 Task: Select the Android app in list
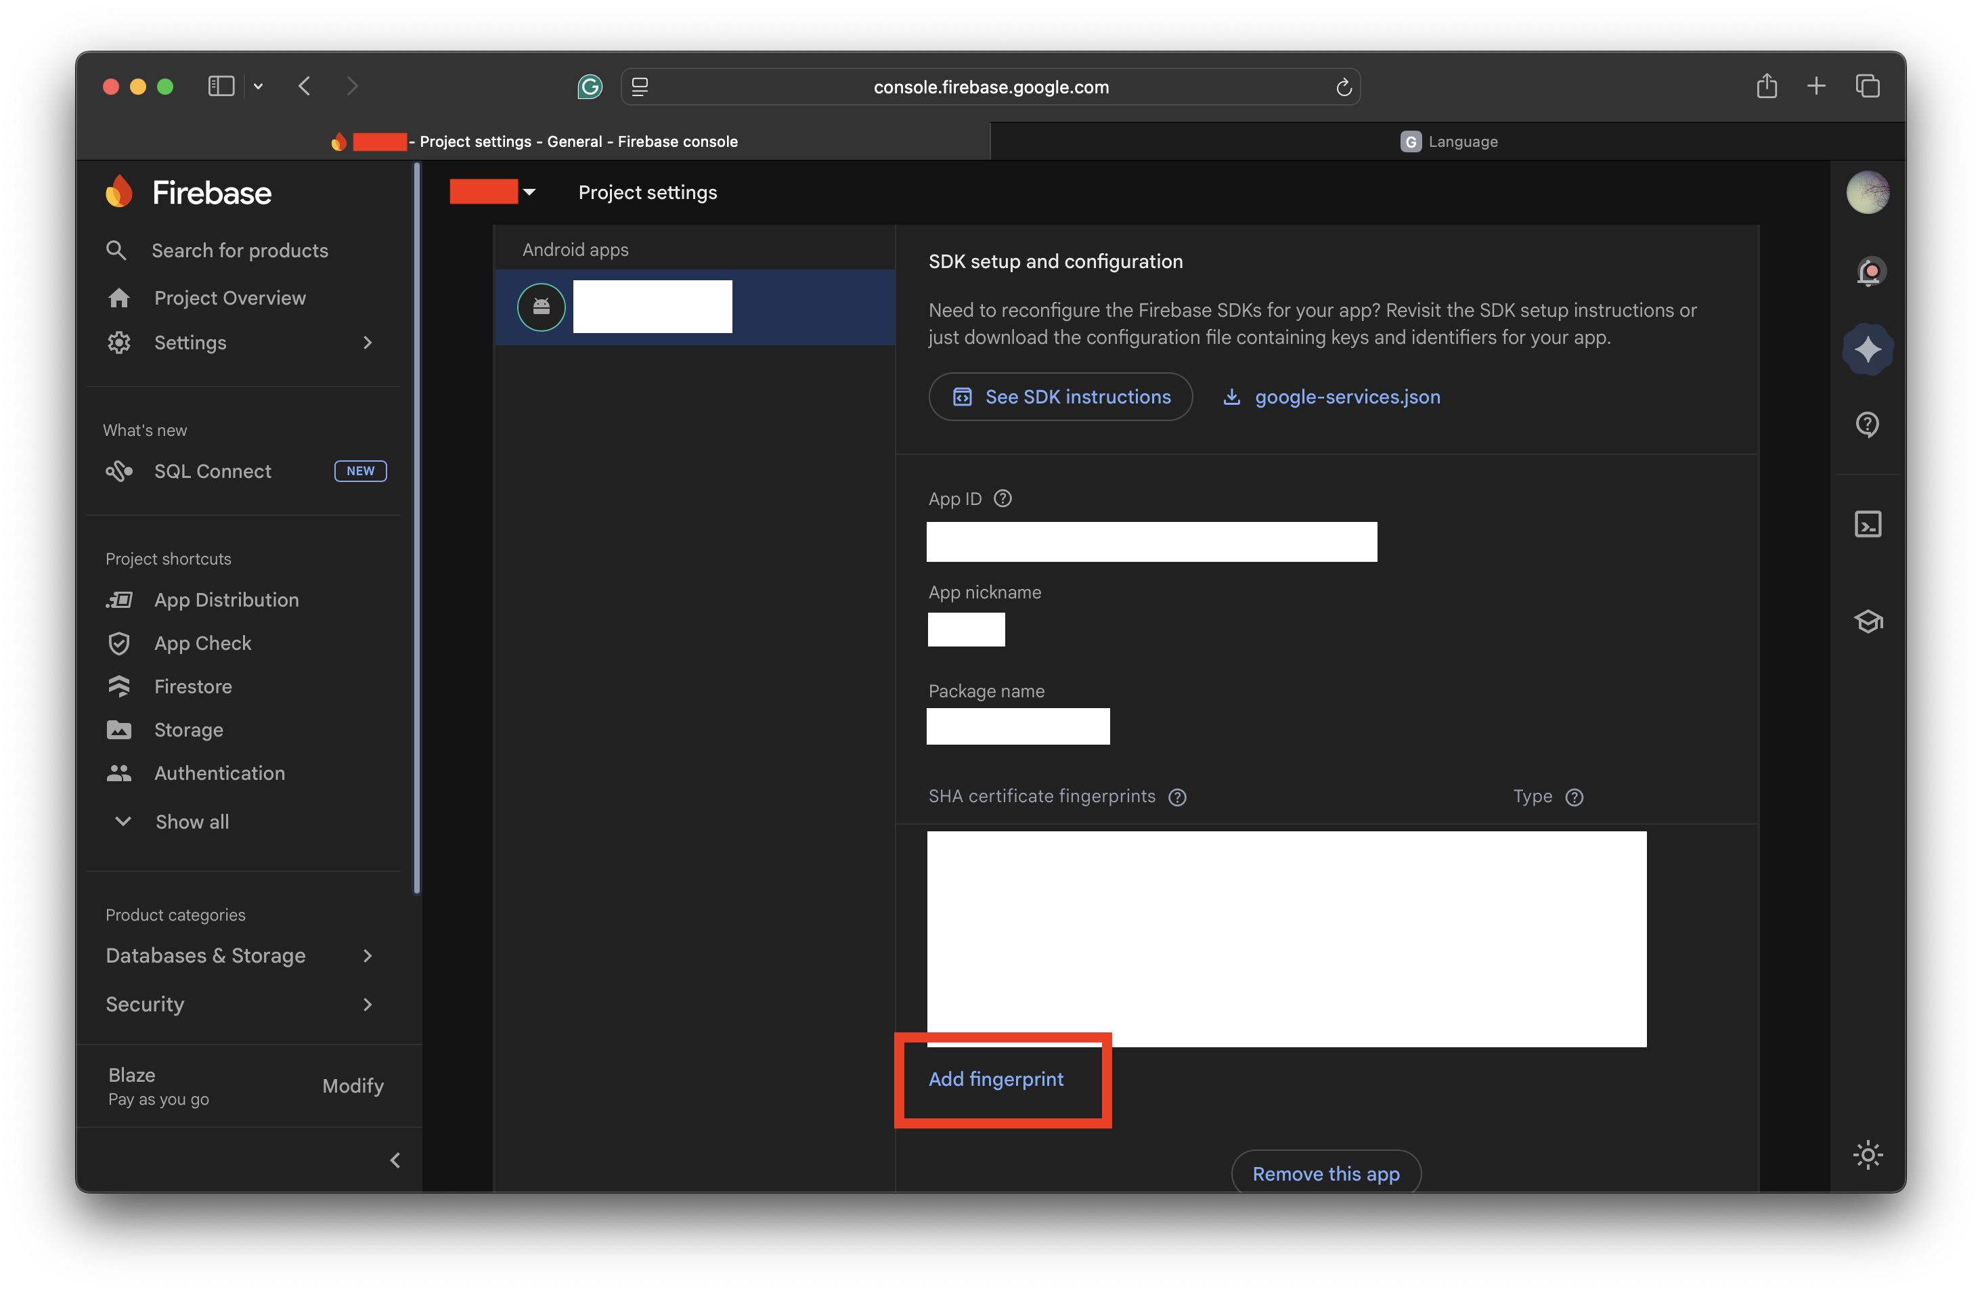pyautogui.click(x=695, y=307)
